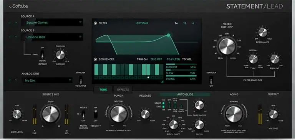
Task: Click TRIG OFF in sequencer
Action: pyautogui.click(x=156, y=59)
